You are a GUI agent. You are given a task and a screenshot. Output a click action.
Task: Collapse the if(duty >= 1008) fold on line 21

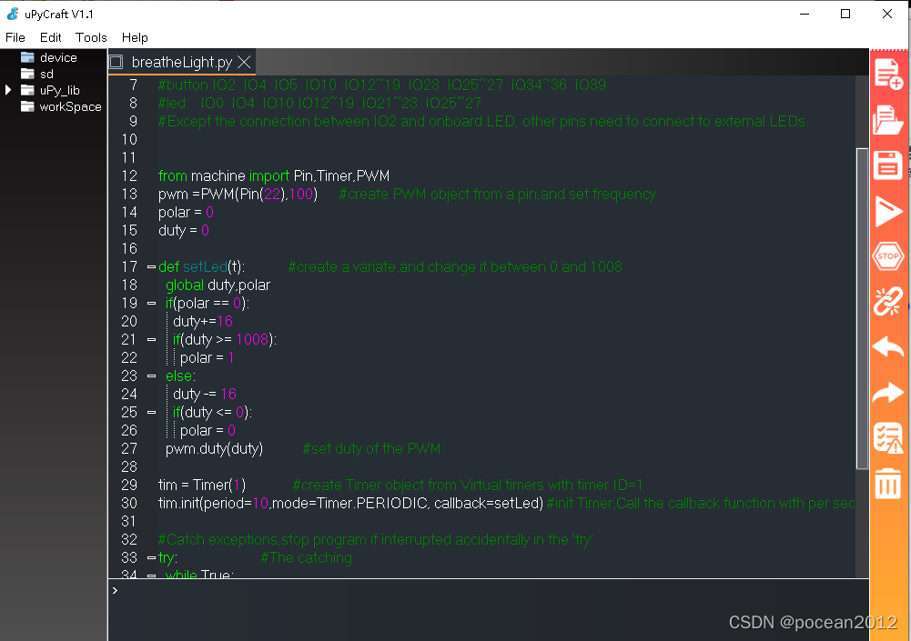pyautogui.click(x=152, y=340)
